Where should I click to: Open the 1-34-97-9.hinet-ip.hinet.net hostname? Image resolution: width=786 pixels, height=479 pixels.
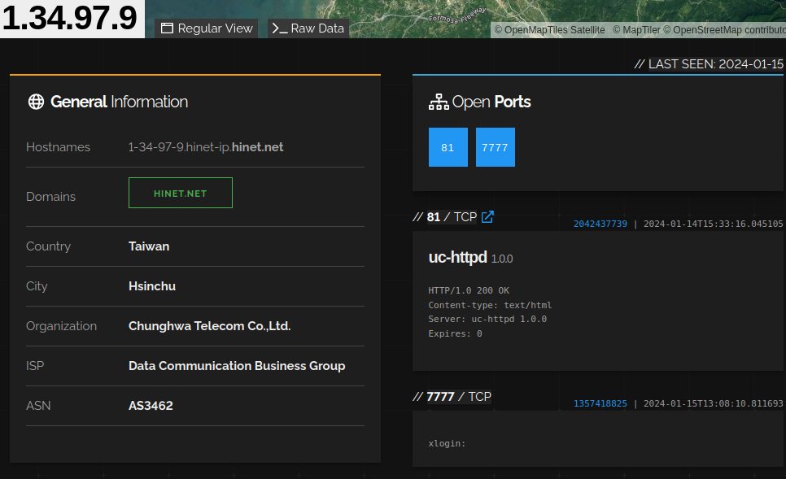coord(206,147)
